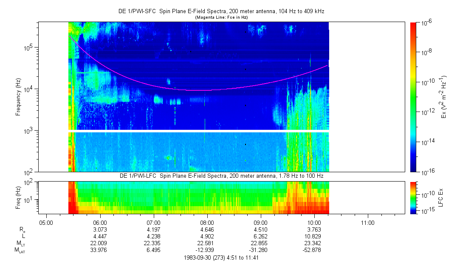
Task: Click the upper SFC spectrogram colorbar
Action: click(x=413, y=97)
